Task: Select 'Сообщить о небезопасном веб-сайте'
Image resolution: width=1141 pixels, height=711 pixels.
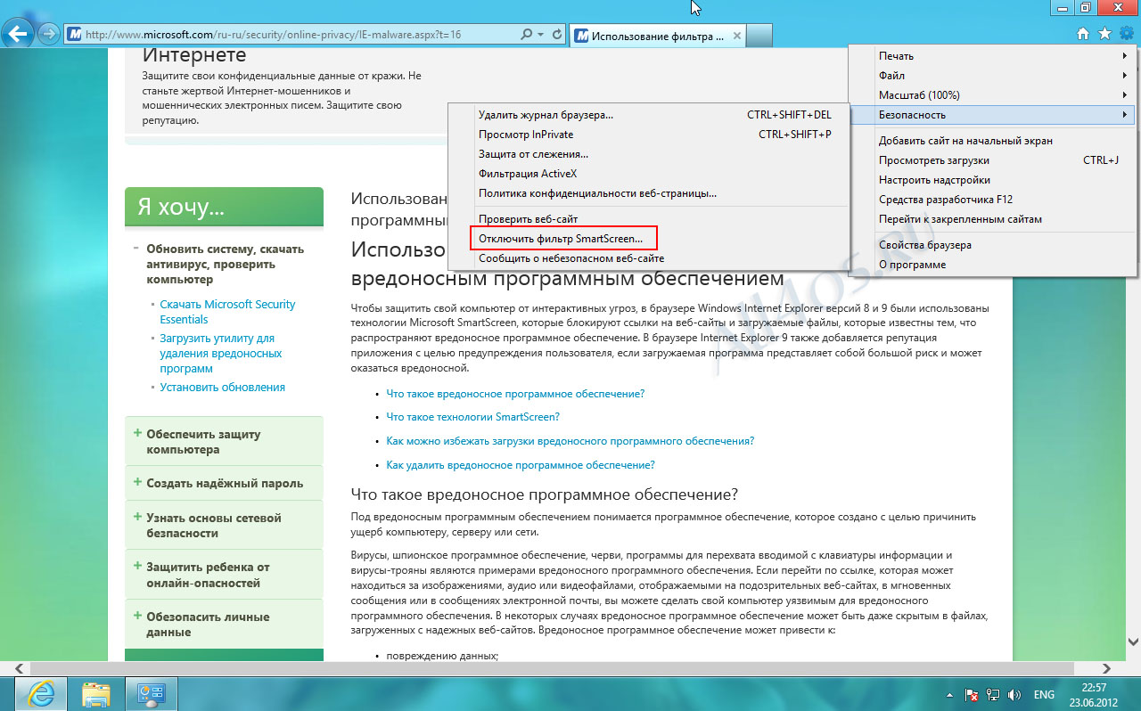Action: click(649, 257)
